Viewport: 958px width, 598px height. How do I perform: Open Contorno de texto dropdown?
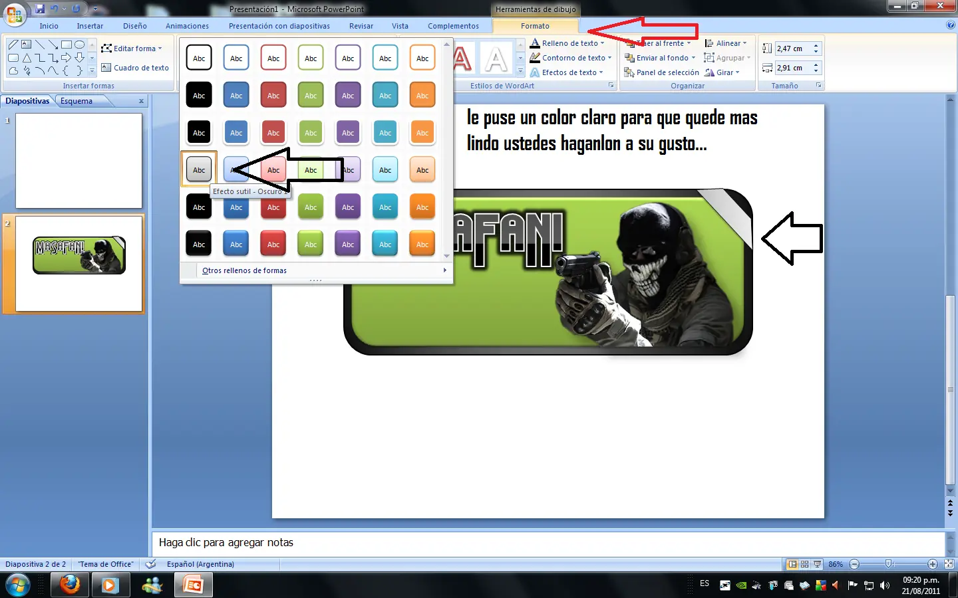tap(571, 58)
